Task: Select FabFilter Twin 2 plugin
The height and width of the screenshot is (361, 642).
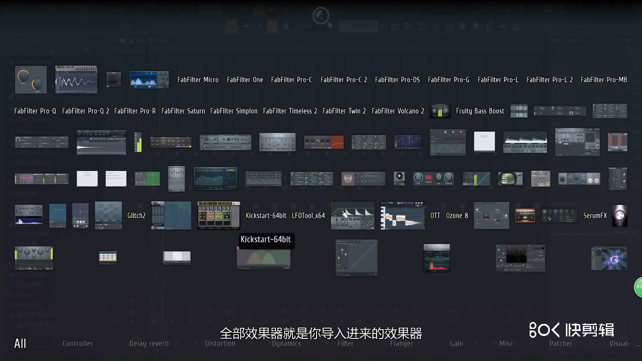Action: [x=345, y=111]
